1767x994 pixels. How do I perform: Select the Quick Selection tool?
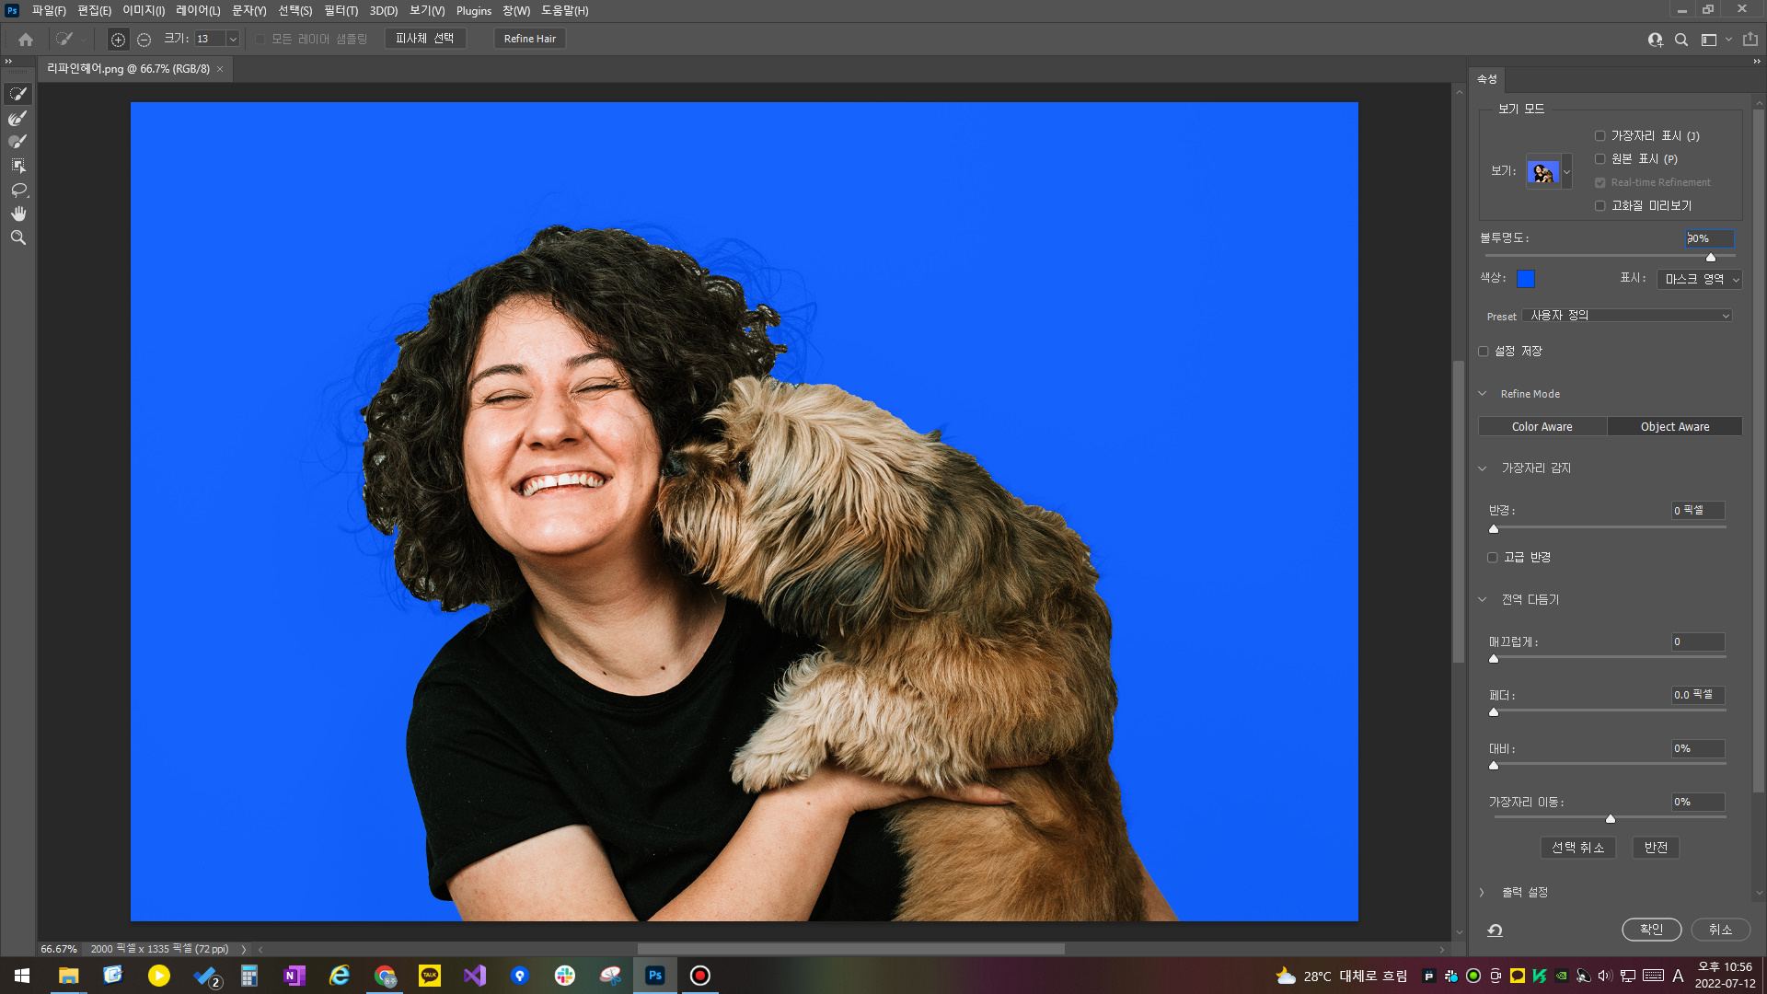(x=18, y=94)
